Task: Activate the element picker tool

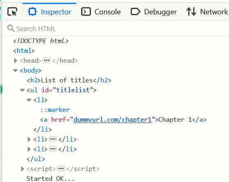Action: tap(12, 12)
